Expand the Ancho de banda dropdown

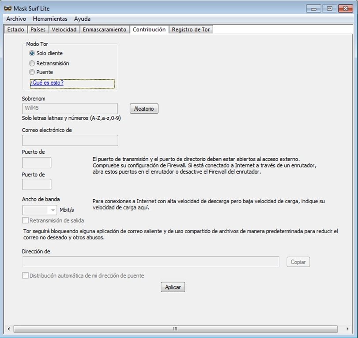point(53,210)
